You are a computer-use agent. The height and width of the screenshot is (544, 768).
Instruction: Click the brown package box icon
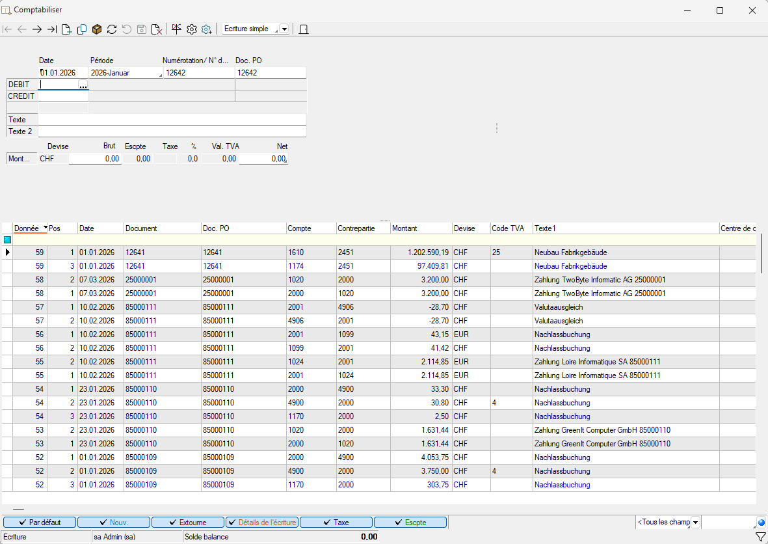click(x=97, y=29)
